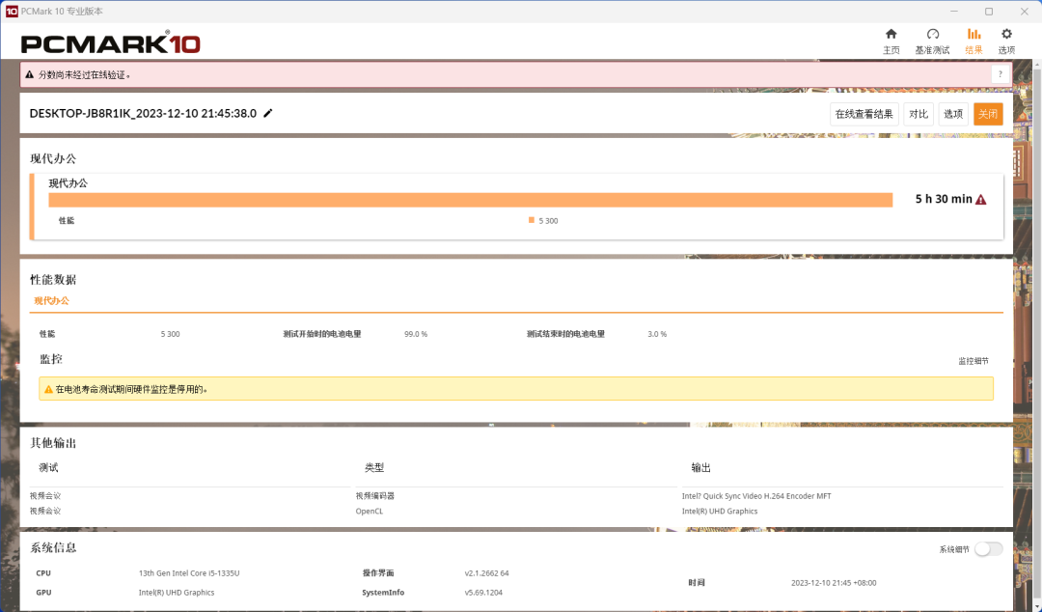This screenshot has width=1042, height=612.
Task: Minimize the PCMark 10 window
Action: coord(954,12)
